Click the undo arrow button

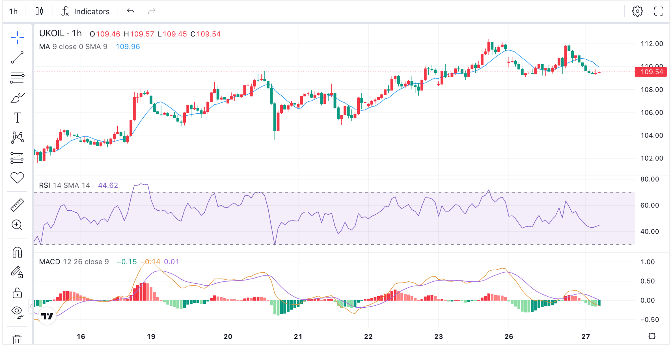[x=131, y=11]
